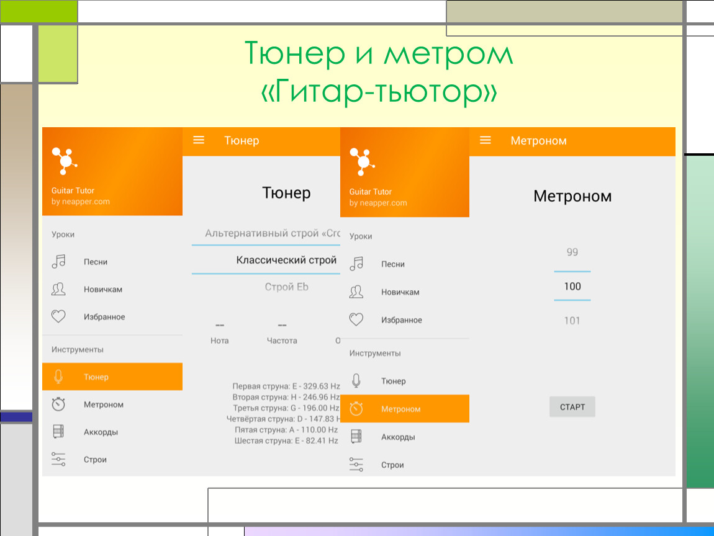
Task: Click Guitar Tutor name in right drawer header
Action: [370, 192]
